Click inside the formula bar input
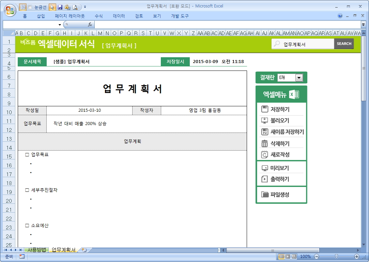This screenshot has height=262, width=369. pos(227,25)
